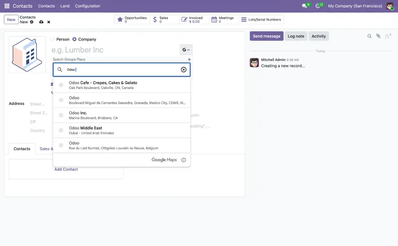Click Log note

(296, 36)
